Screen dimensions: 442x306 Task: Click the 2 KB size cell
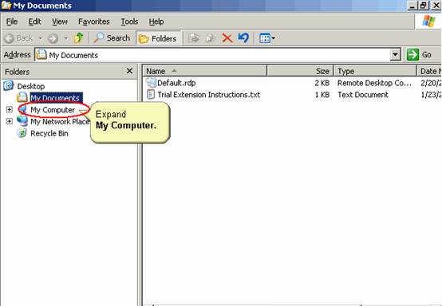(322, 83)
